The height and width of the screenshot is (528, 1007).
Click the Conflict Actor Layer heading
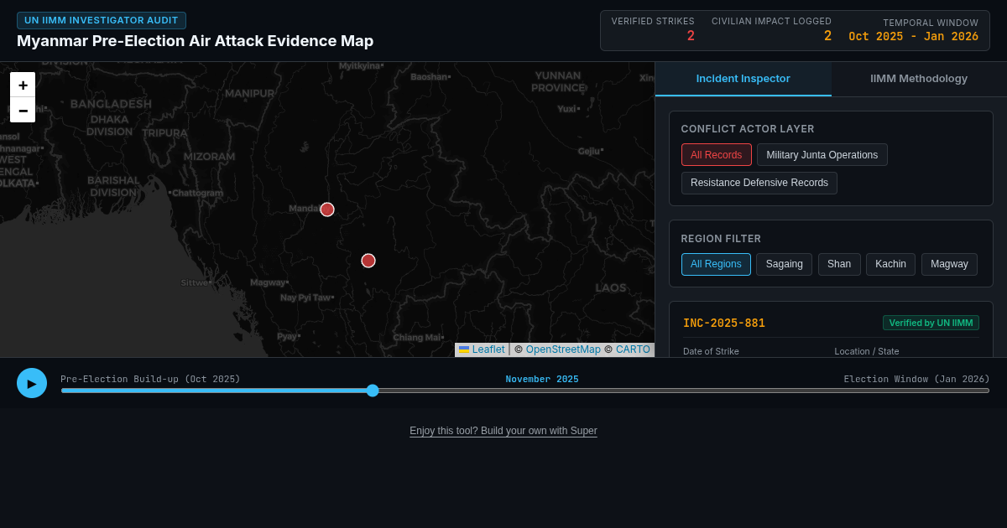[748, 129]
